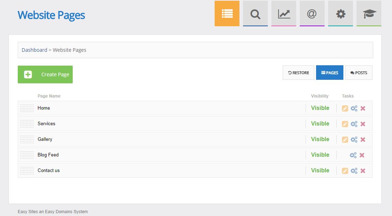The width and height of the screenshot is (392, 216).
Task: Select the Pages tab
Action: pos(330,73)
